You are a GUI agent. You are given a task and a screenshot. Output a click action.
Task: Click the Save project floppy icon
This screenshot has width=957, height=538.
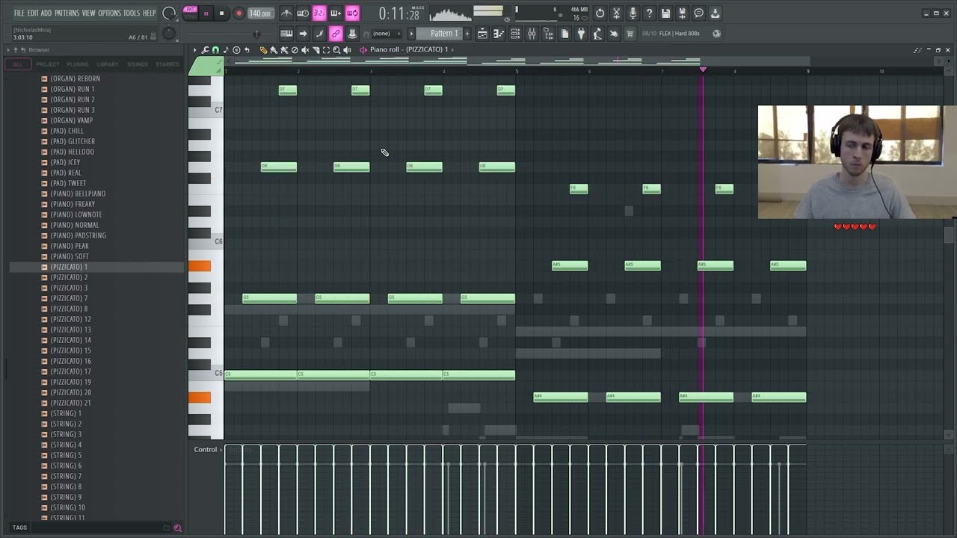point(665,13)
